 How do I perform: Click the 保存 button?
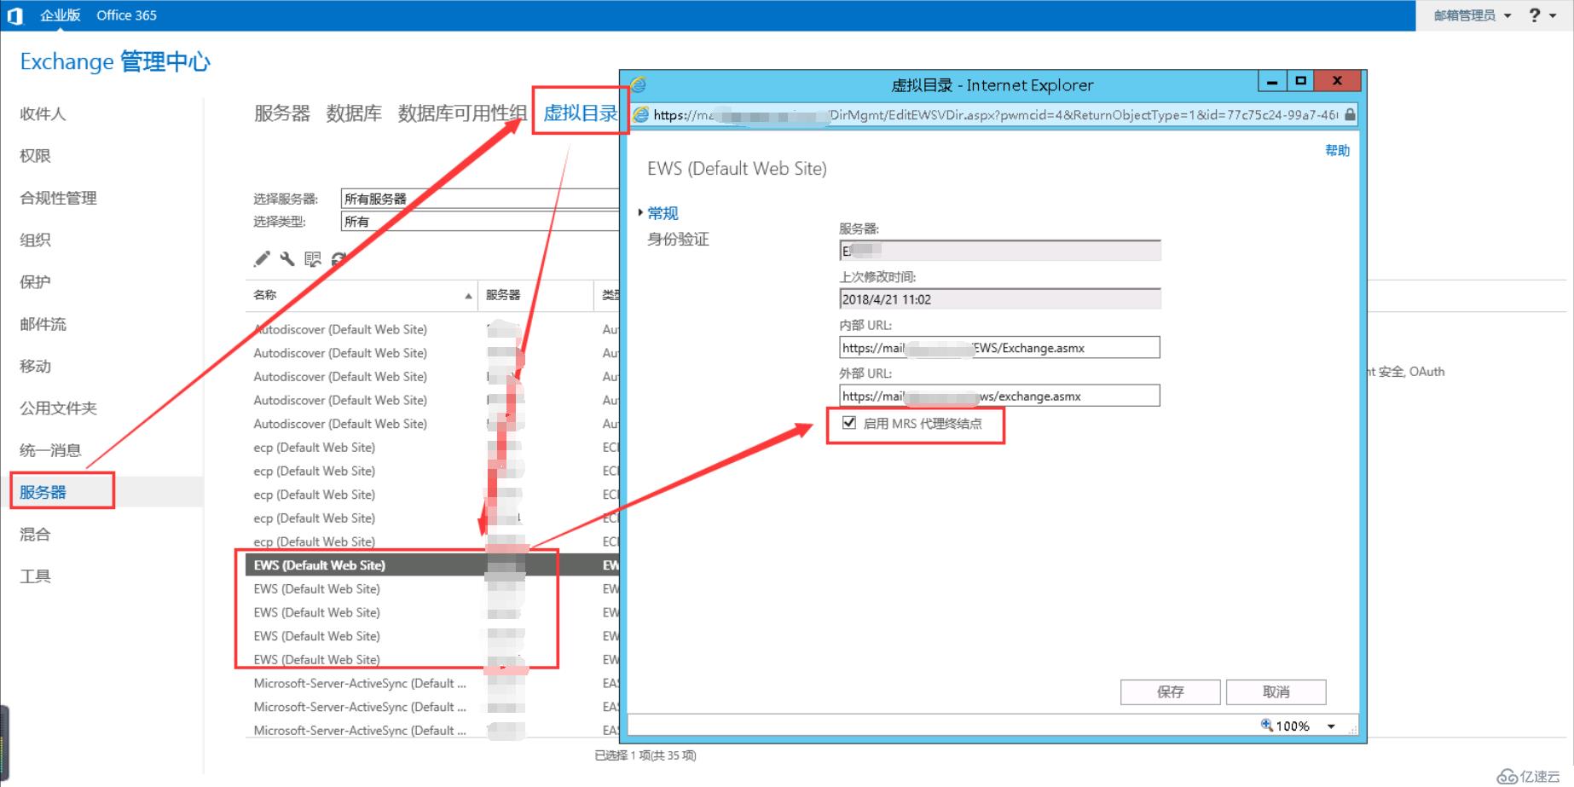coord(1170,692)
